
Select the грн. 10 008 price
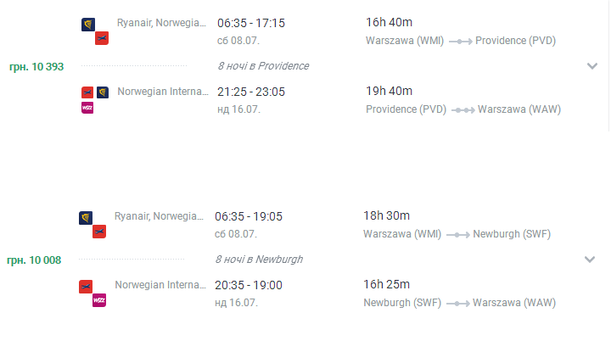coord(34,260)
